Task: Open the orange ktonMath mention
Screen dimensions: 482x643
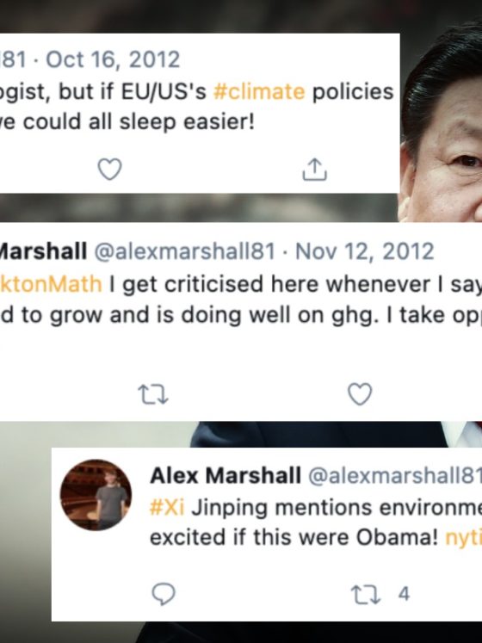Action: [51, 284]
